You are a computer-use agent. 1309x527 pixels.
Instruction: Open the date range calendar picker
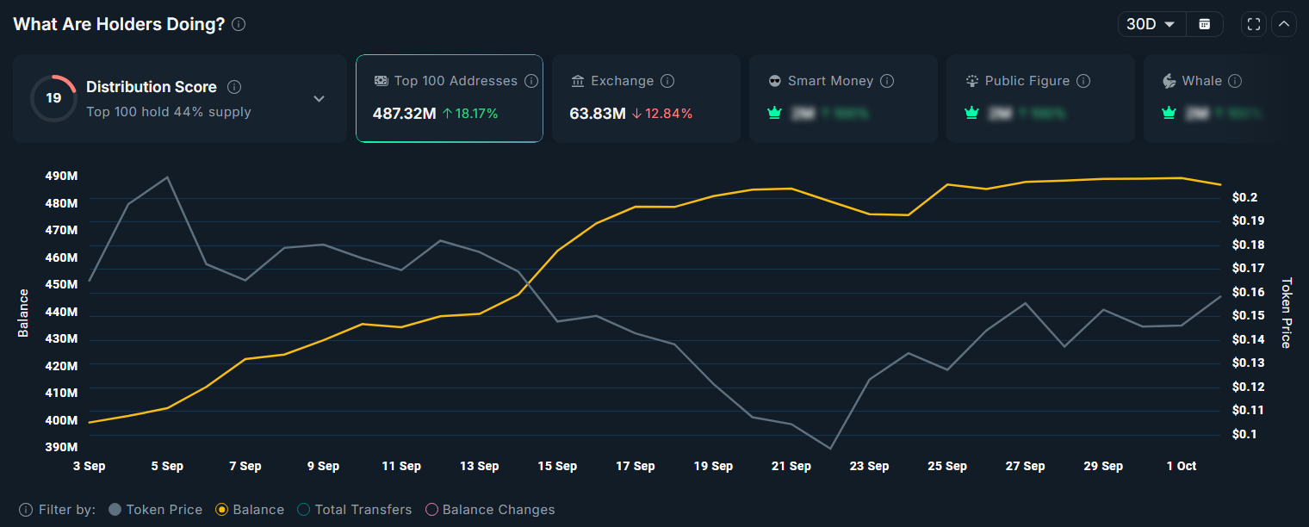1205,23
